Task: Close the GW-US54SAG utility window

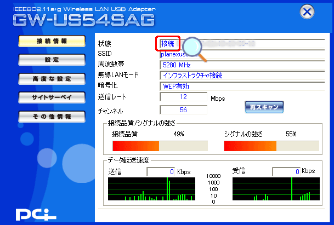Action: coord(307,12)
